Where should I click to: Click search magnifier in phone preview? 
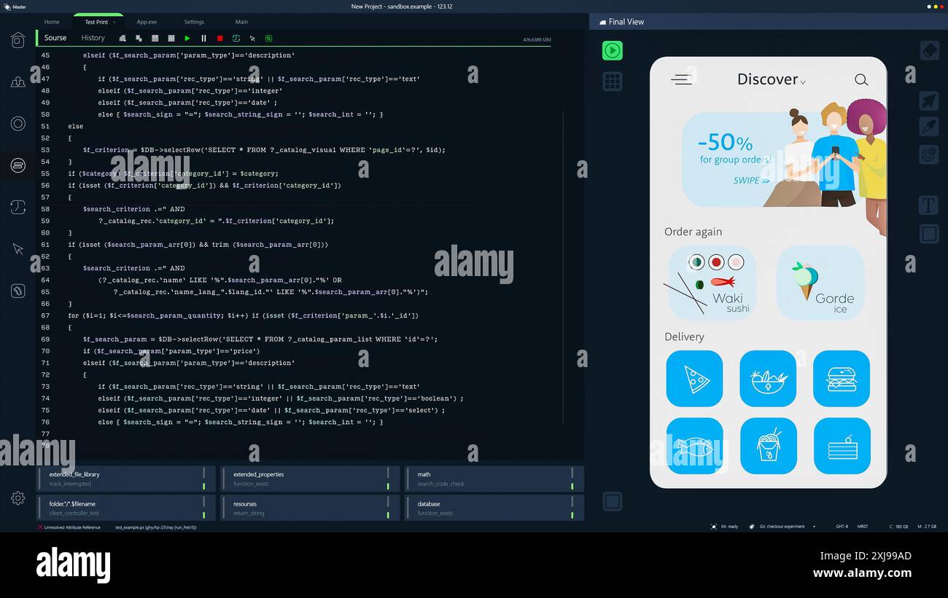tap(861, 79)
